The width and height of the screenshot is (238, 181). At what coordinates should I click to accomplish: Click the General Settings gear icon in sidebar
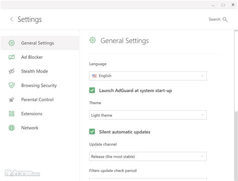coord(12,43)
